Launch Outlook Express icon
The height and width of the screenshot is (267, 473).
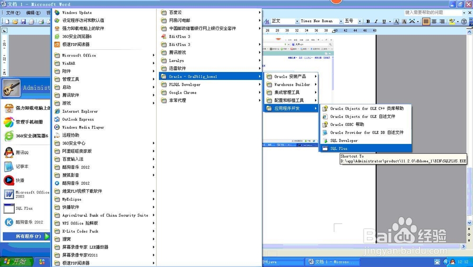(57, 119)
